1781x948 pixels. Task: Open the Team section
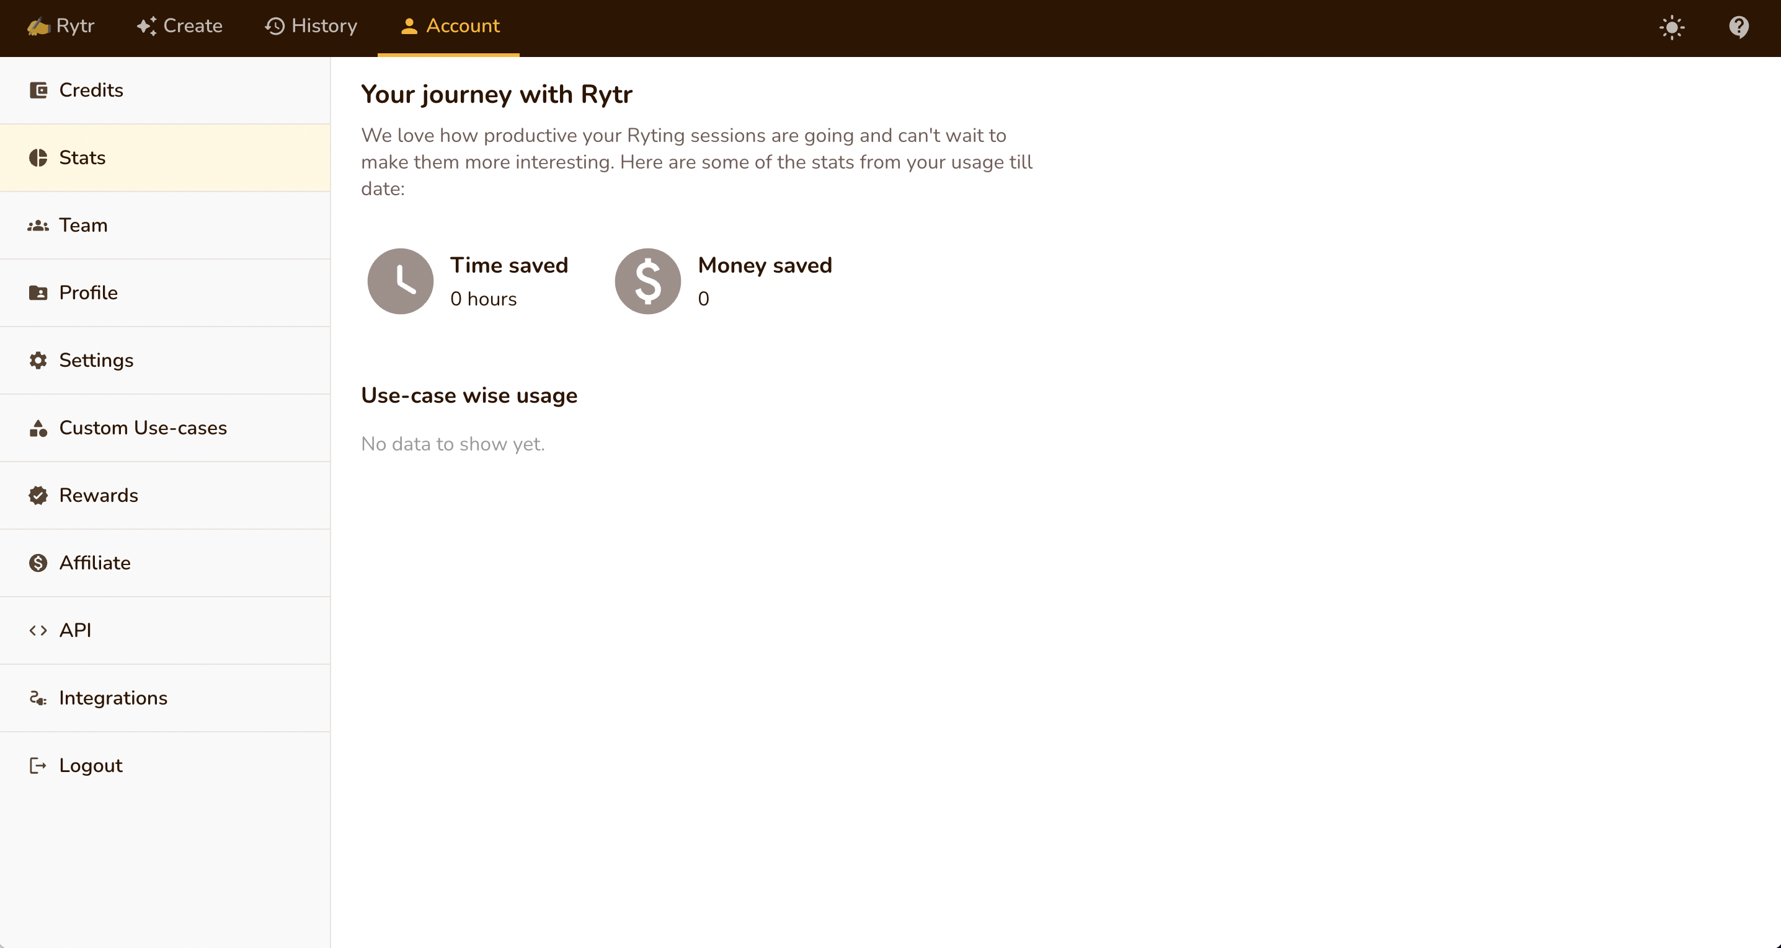tap(83, 226)
